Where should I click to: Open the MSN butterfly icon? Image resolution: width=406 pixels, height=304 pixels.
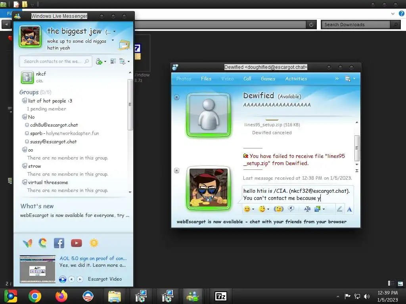[27, 243]
